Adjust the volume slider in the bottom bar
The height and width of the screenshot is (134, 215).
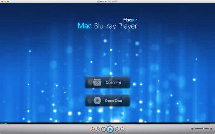(x=201, y=129)
